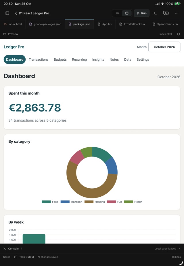Open the App.tsx tab
This screenshot has width=184, height=266.
105,24
